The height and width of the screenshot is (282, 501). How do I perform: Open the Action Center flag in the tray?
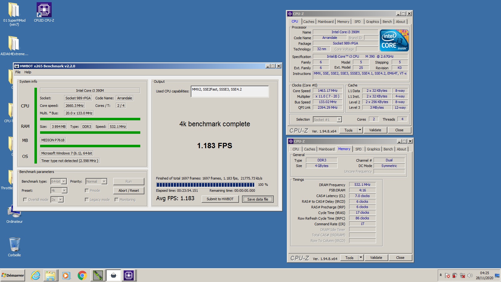447,275
